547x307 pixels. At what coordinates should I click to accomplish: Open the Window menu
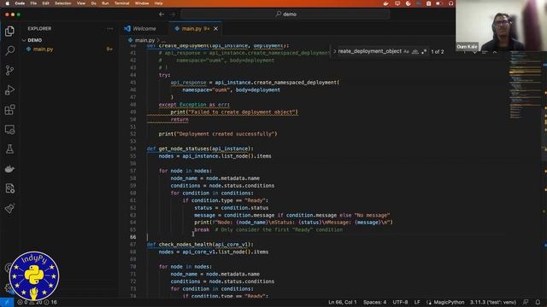click(x=142, y=3)
